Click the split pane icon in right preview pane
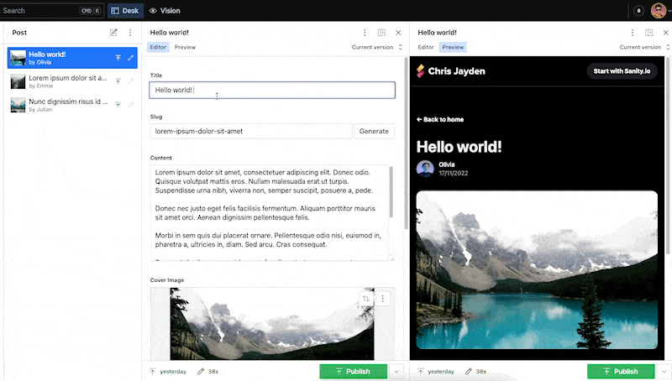Screen dimensions: 672x381 [x=649, y=32]
